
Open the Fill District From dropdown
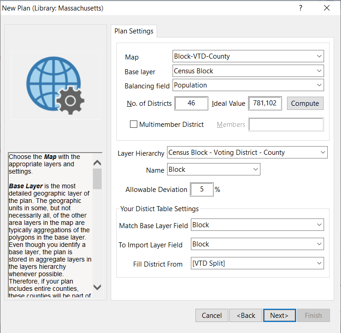pos(257,263)
